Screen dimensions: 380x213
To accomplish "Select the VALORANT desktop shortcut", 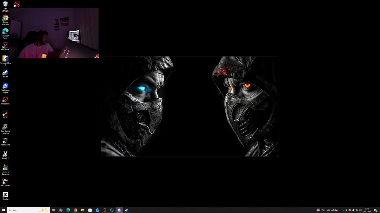I will pos(5,46).
